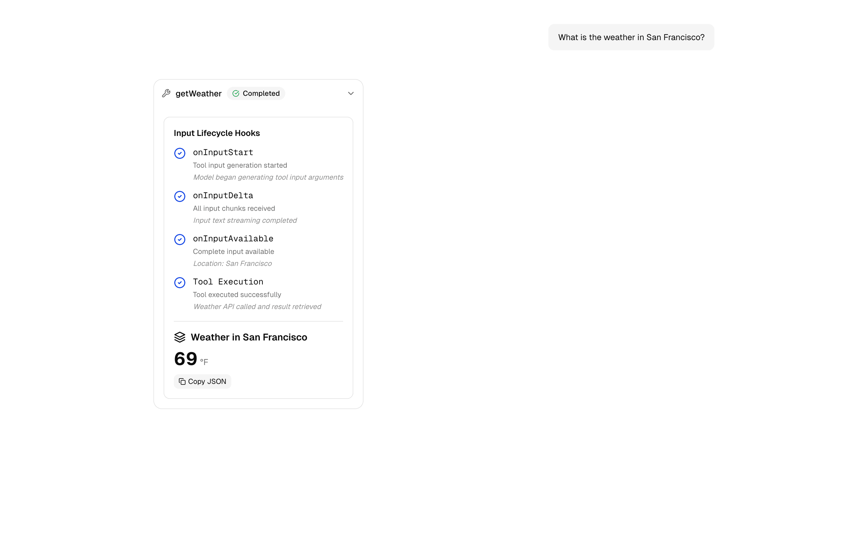This screenshot has height=539, width=863.
Task: Open the chevron dropdown on the tool header
Action: 351,93
